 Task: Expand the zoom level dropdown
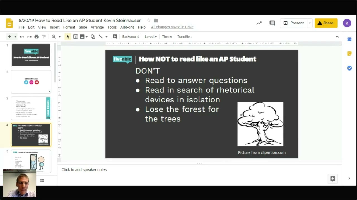[x=59, y=37]
